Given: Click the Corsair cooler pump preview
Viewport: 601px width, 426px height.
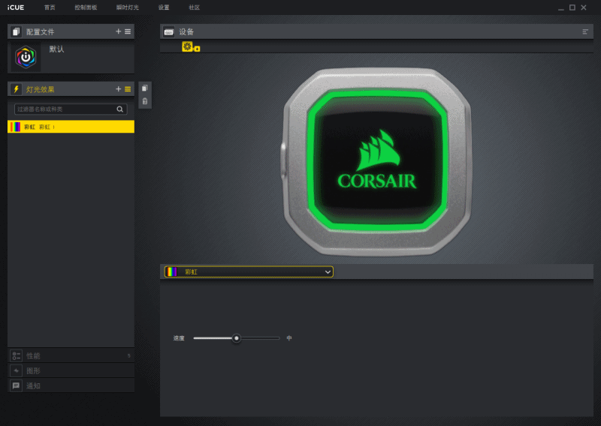Looking at the screenshot, I should (377, 162).
